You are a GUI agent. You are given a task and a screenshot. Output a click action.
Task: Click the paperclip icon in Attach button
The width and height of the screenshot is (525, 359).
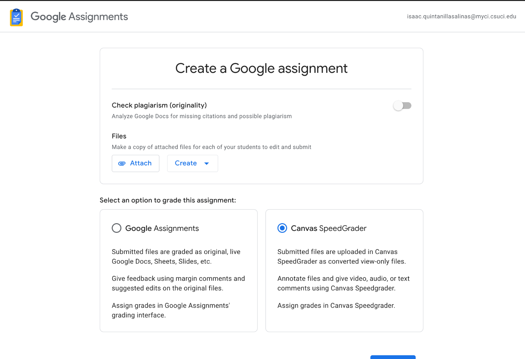122,163
